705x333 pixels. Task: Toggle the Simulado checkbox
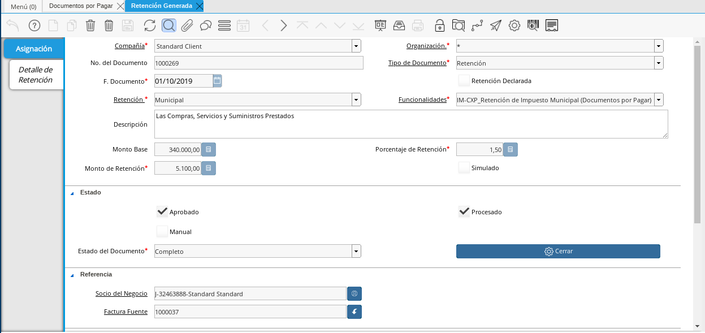click(x=464, y=168)
